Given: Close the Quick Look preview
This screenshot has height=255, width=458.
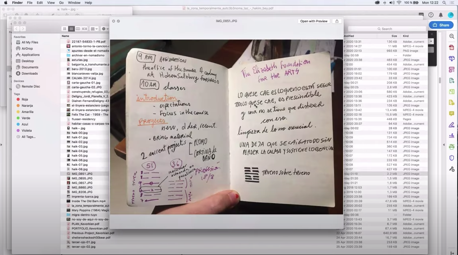Looking at the screenshot, I should [114, 21].
